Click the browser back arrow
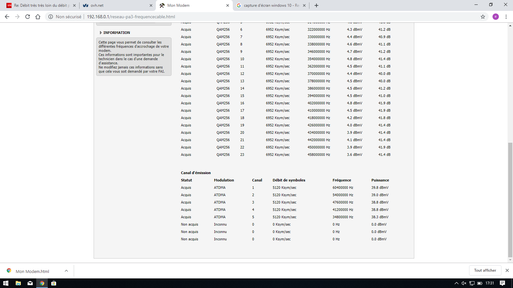This screenshot has width=513, height=288. tap(7, 17)
